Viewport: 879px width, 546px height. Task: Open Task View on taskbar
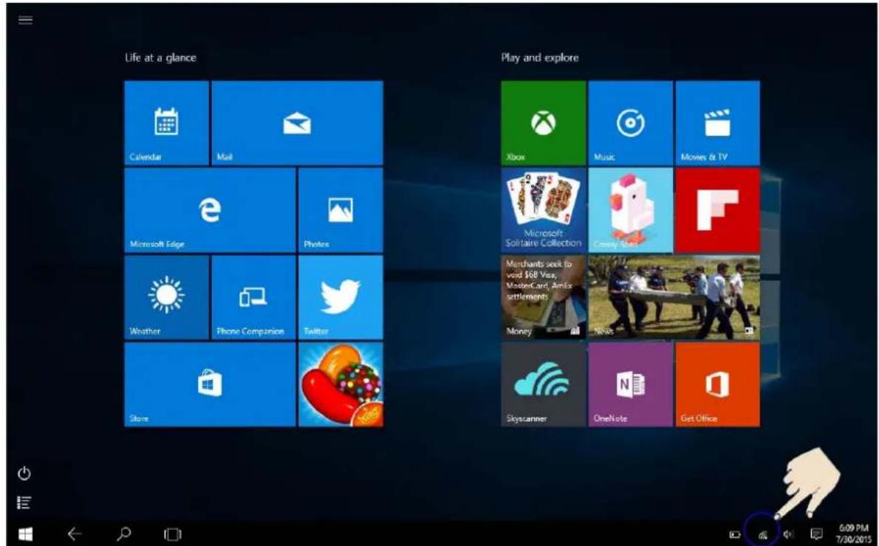pos(173,535)
